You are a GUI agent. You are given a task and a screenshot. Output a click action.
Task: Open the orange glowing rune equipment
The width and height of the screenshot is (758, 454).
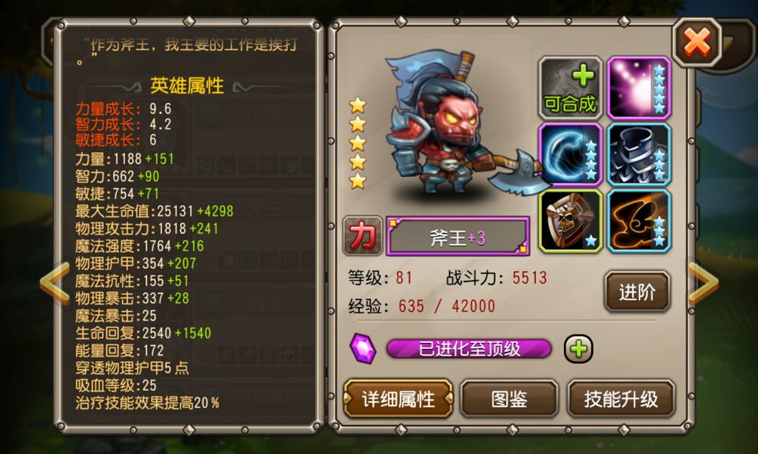(x=639, y=222)
